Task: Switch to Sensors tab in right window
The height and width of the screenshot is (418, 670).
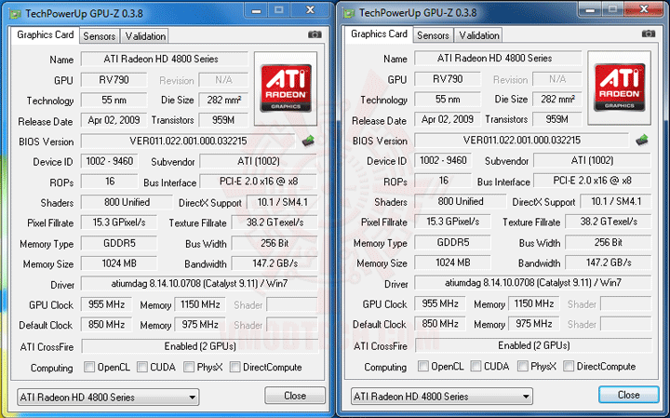Action: coord(433,35)
